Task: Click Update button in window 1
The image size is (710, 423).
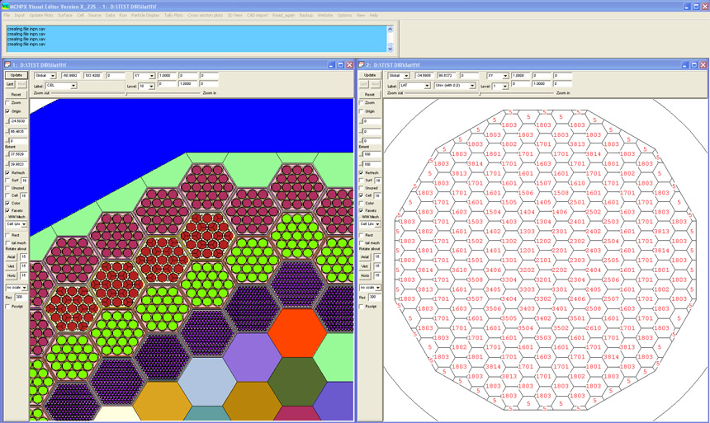Action: click(x=17, y=75)
